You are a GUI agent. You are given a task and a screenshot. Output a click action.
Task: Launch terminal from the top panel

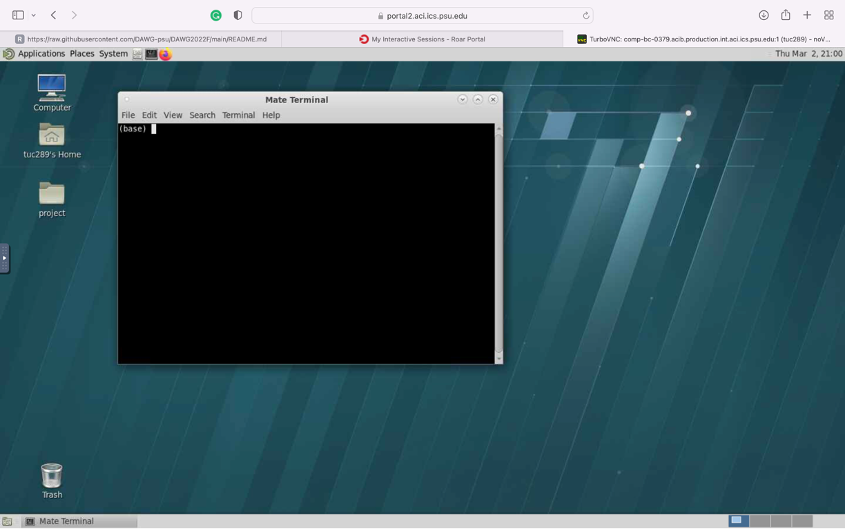tap(151, 54)
